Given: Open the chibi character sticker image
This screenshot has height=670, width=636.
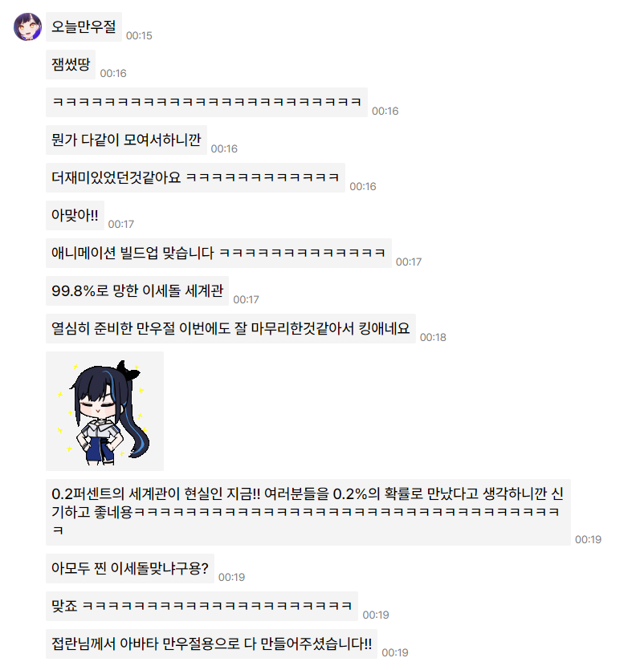Looking at the screenshot, I should 104,411.
